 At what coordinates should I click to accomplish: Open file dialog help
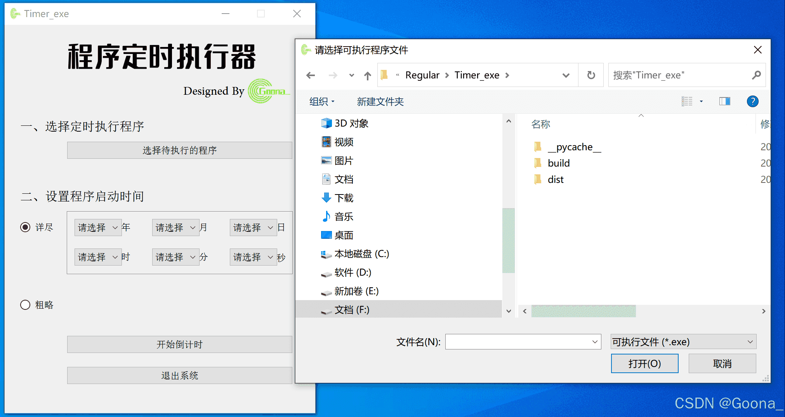752,101
